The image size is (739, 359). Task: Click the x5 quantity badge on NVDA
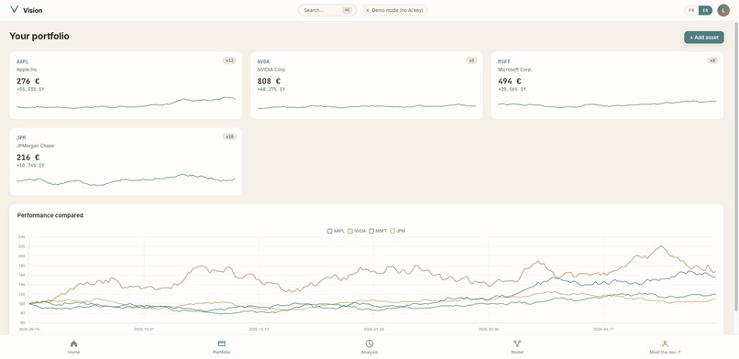coord(471,60)
